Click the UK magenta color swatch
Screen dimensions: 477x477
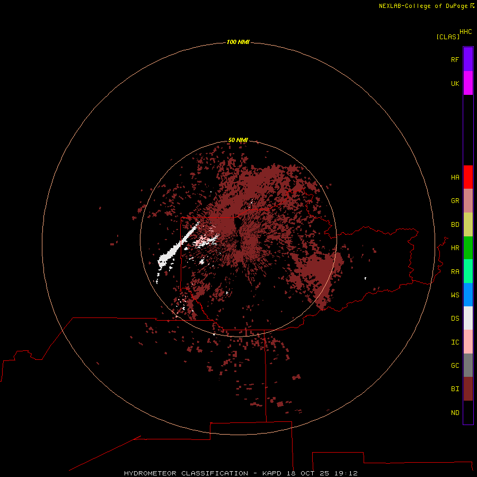(x=468, y=83)
